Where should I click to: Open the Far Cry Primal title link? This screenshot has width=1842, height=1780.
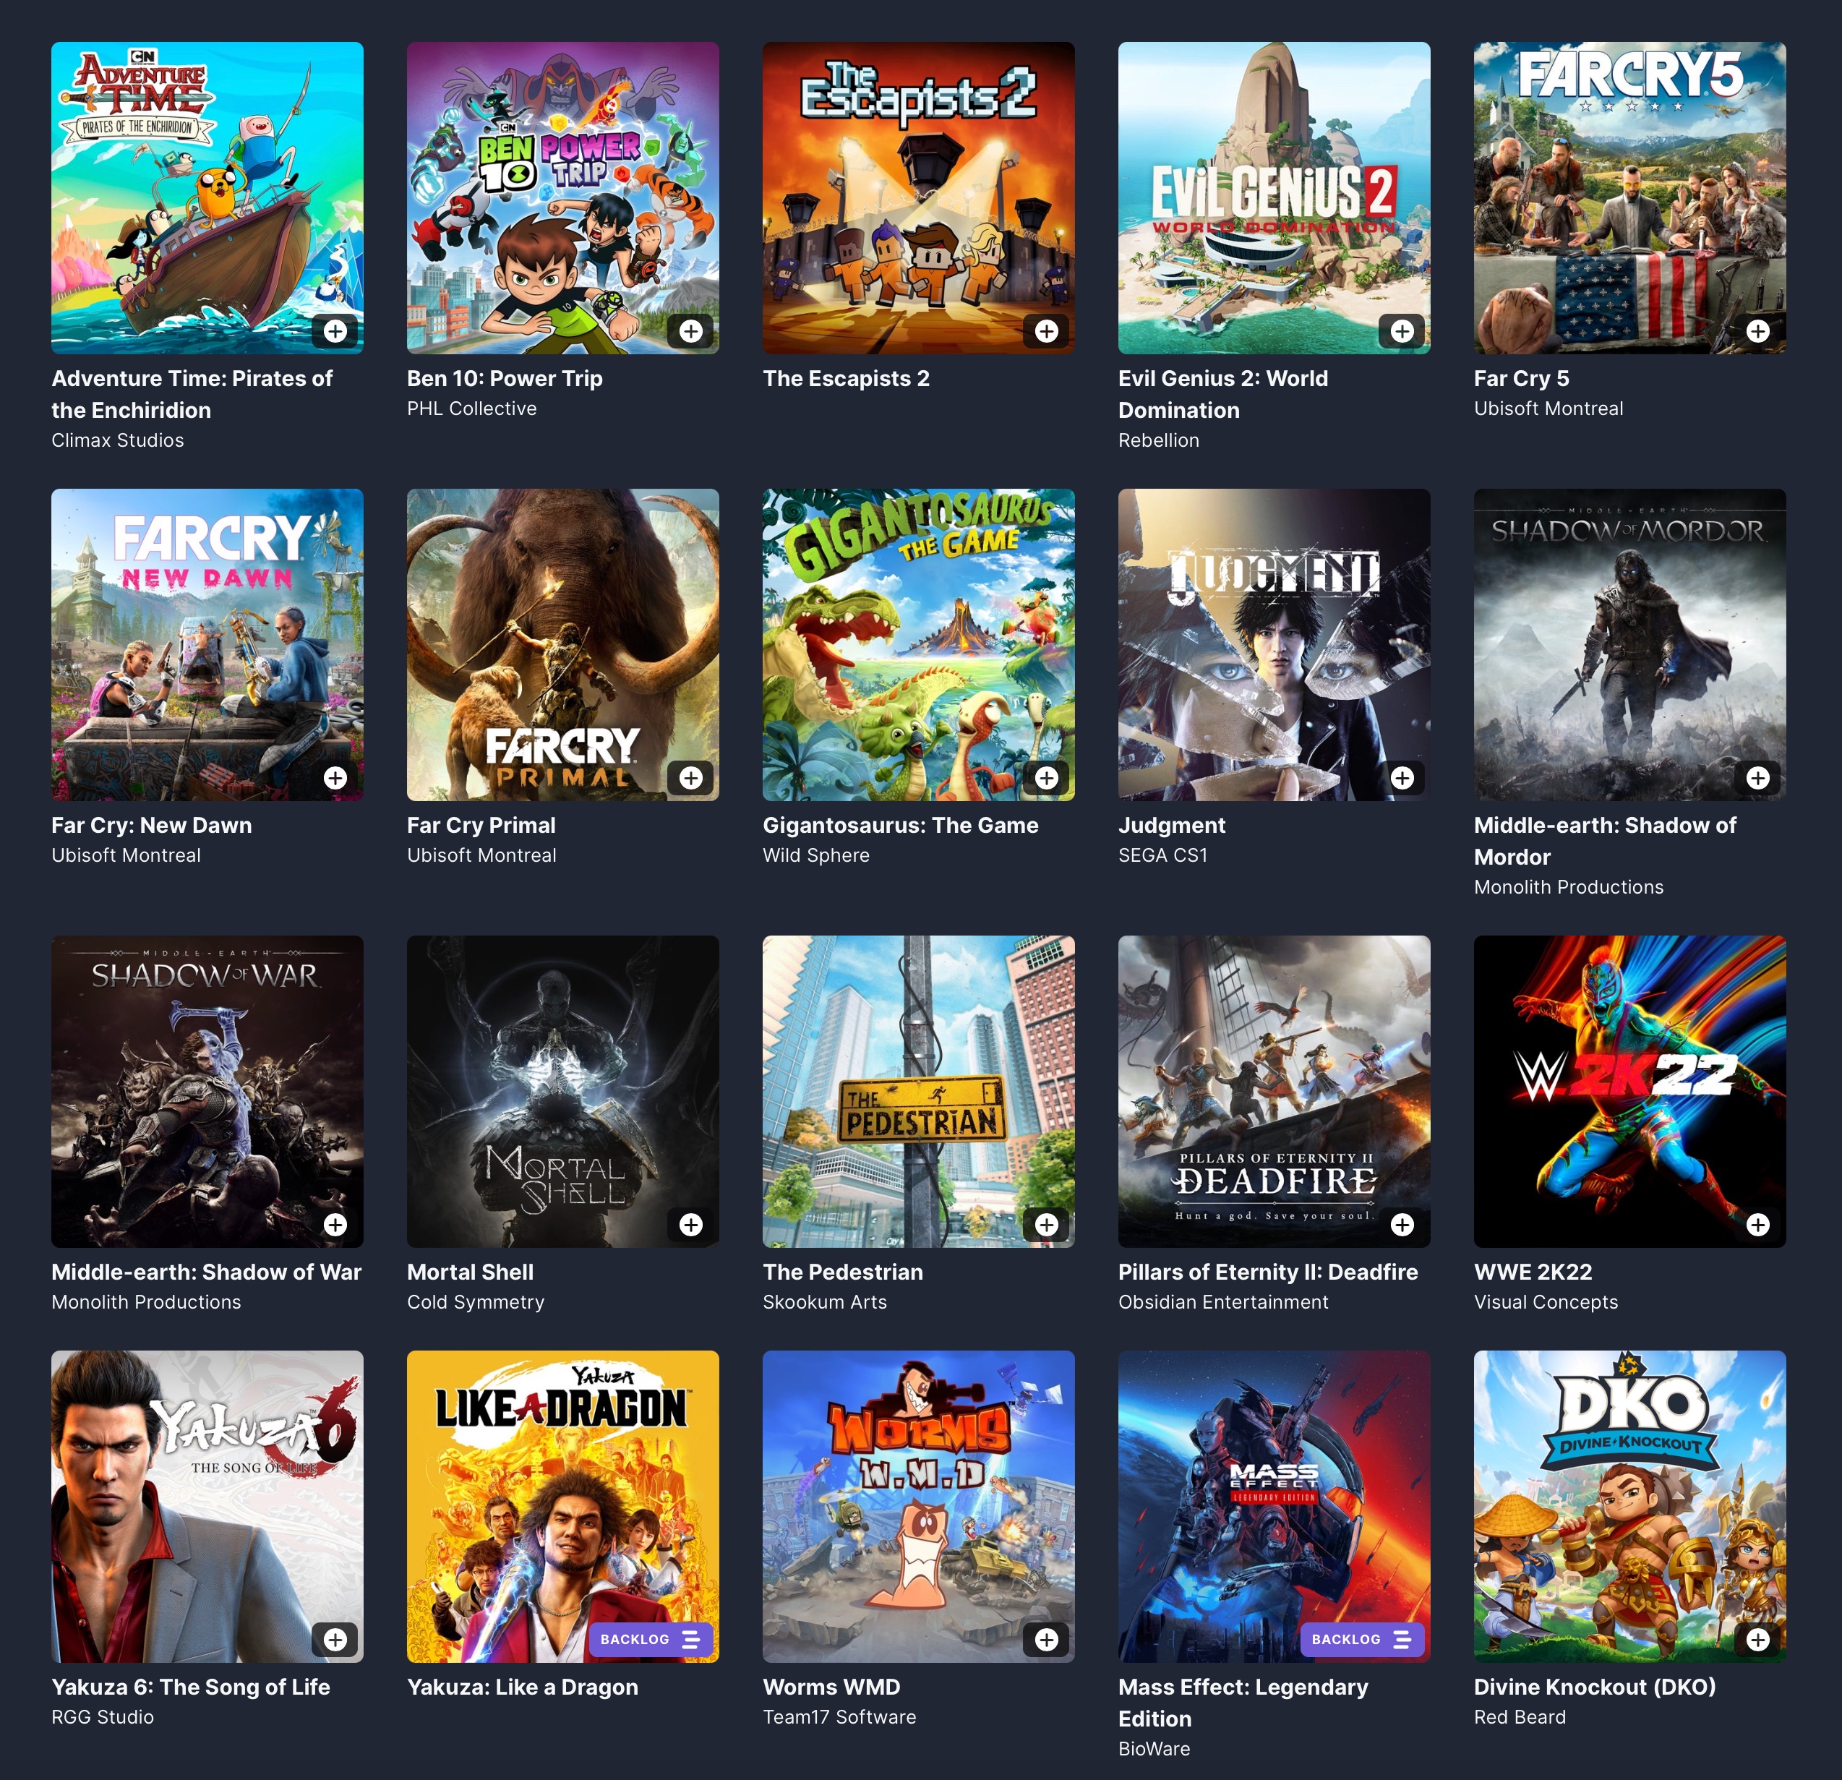click(481, 825)
